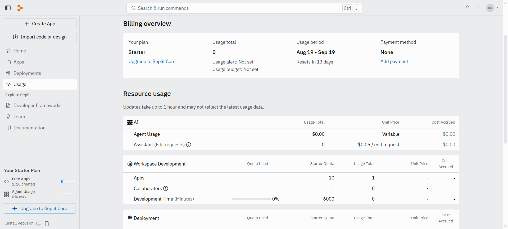The height and width of the screenshot is (229, 508).
Task: Click the Apps folder icon
Action: click(8, 62)
